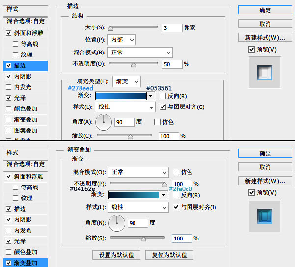Select 样式 header in the 描边 dialog

(x=26, y=10)
